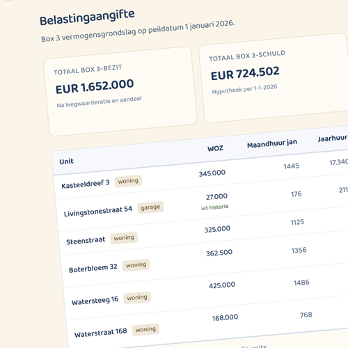This screenshot has height=348, width=348.
Task: Click the woning tag on Waterstraat 168
Action: tap(145, 329)
